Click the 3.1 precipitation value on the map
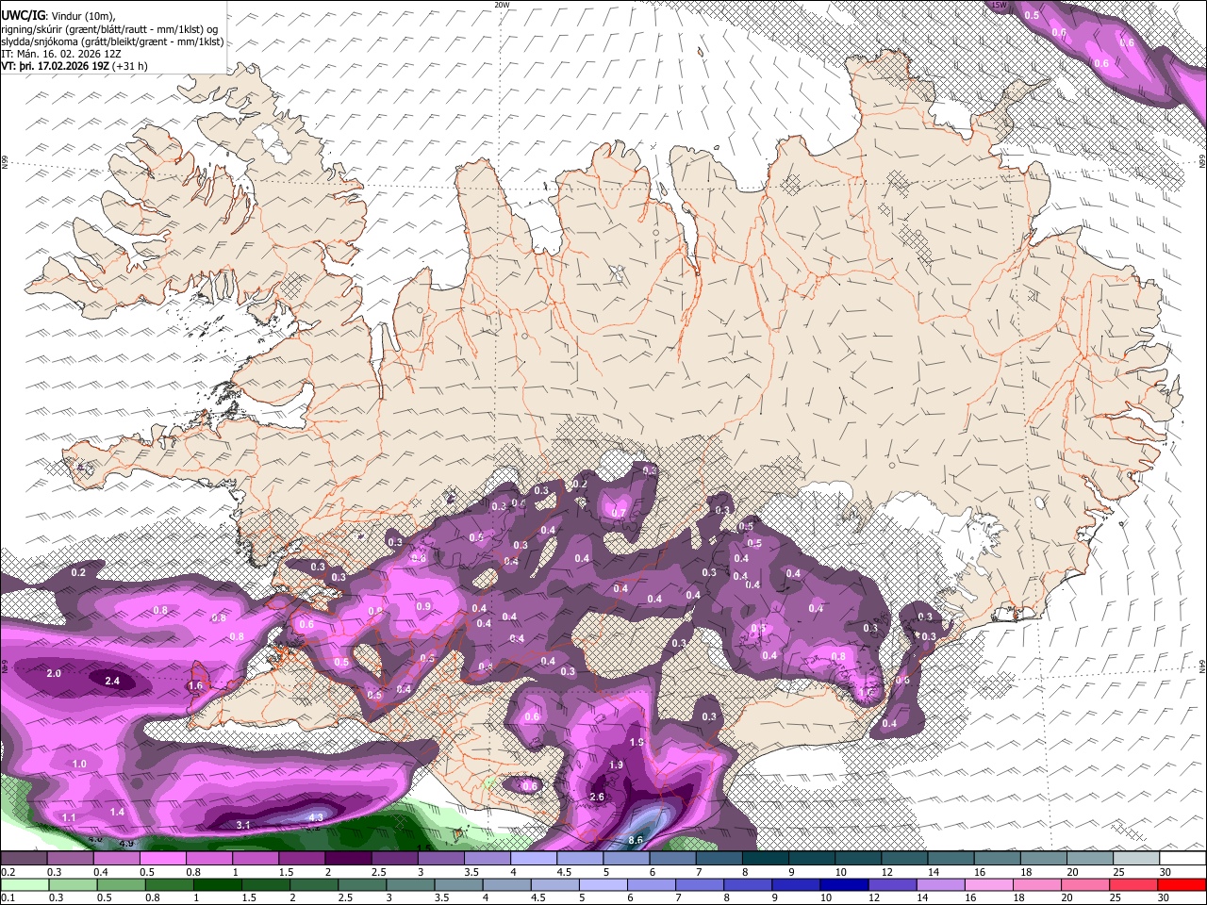The image size is (1207, 905). pos(243,825)
